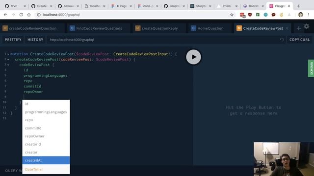The height and width of the screenshot is (176, 314).
Task: Reload the browser page
Action: [x=21, y=15]
